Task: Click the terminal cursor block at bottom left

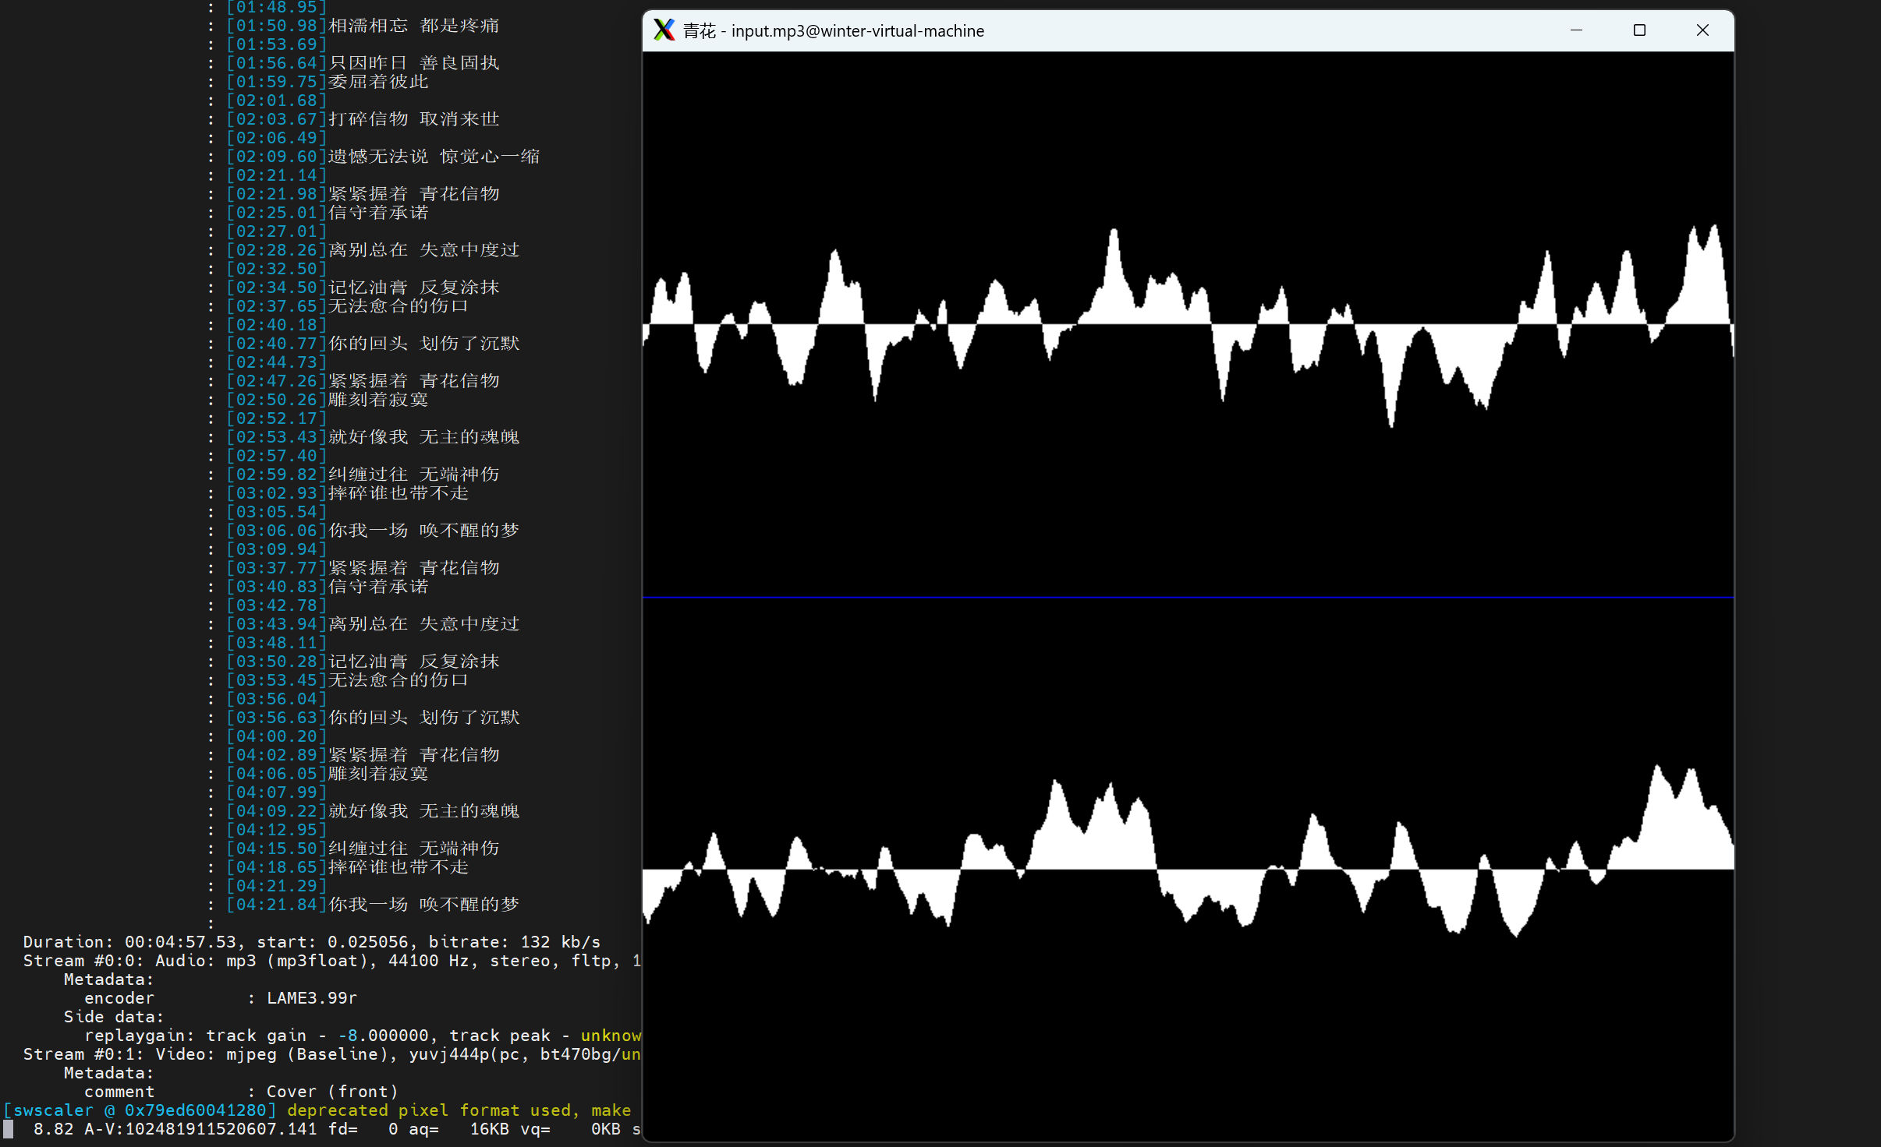Action: tap(9, 1129)
